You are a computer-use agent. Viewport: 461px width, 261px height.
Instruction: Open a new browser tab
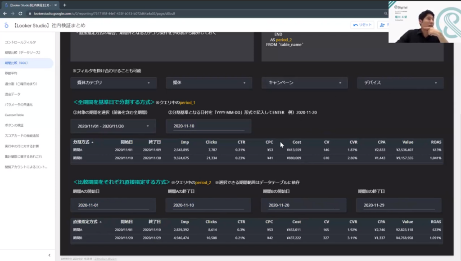pyautogui.click(x=65, y=5)
